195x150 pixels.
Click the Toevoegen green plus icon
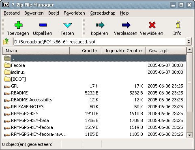click(x=18, y=25)
